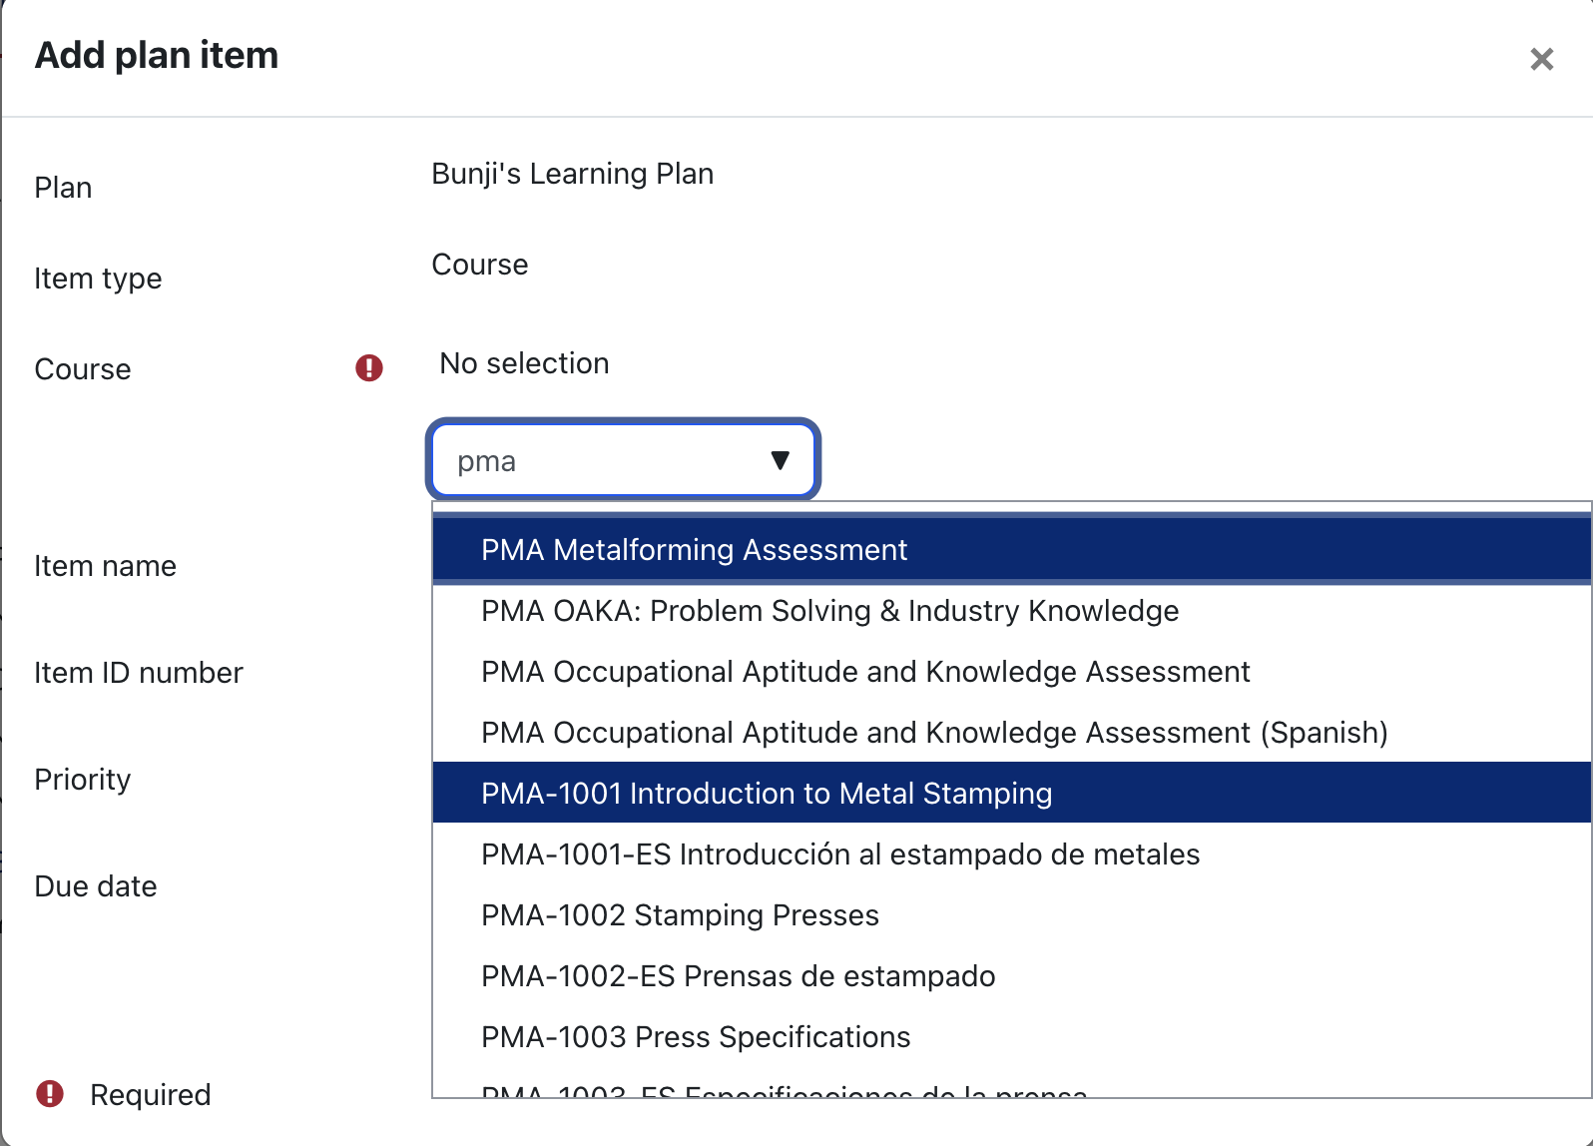This screenshot has height=1146, width=1593.
Task: Click the Course required error icon
Action: 369,368
